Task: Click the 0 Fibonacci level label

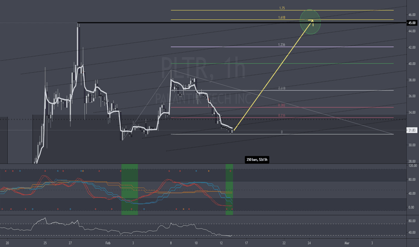Action: (281, 132)
